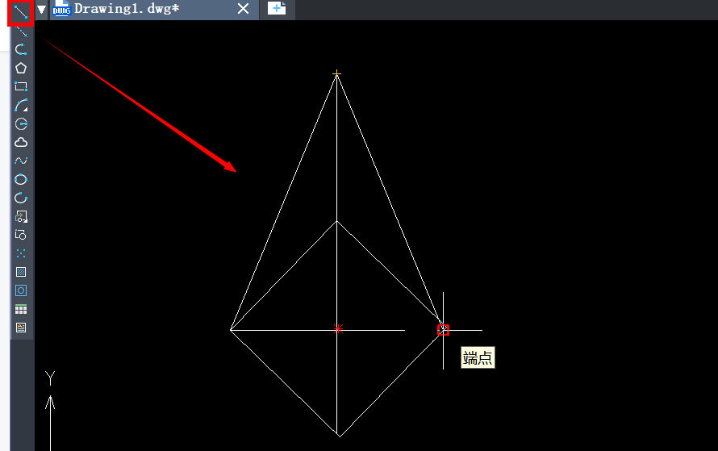Select the Construction Line tool
The height and width of the screenshot is (451, 718).
click(x=21, y=31)
